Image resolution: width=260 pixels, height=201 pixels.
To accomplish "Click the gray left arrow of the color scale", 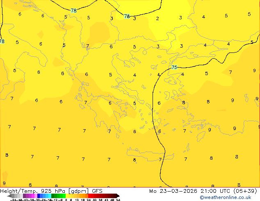I will 9,196.
